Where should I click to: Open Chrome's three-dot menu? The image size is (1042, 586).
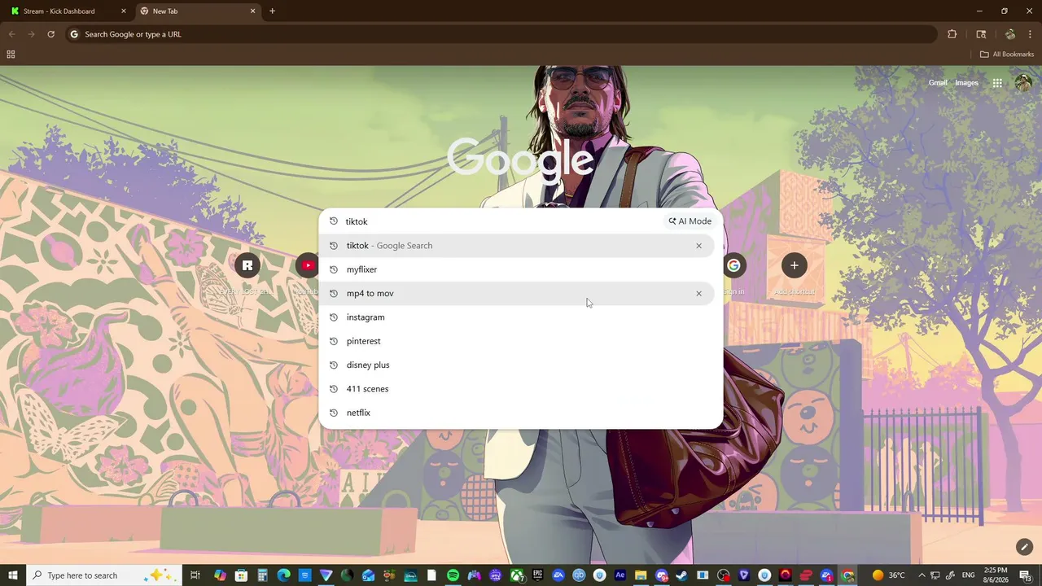point(1030,34)
